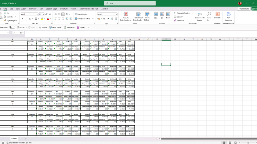Toggle bottom vertical alignment

pyautogui.click(x=63, y=14)
